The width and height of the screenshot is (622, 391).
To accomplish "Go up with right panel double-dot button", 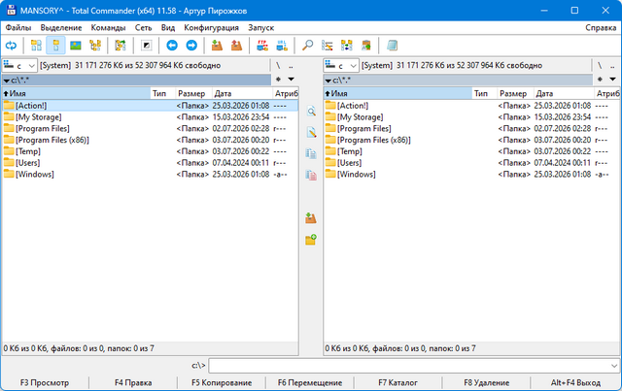I will click(612, 66).
